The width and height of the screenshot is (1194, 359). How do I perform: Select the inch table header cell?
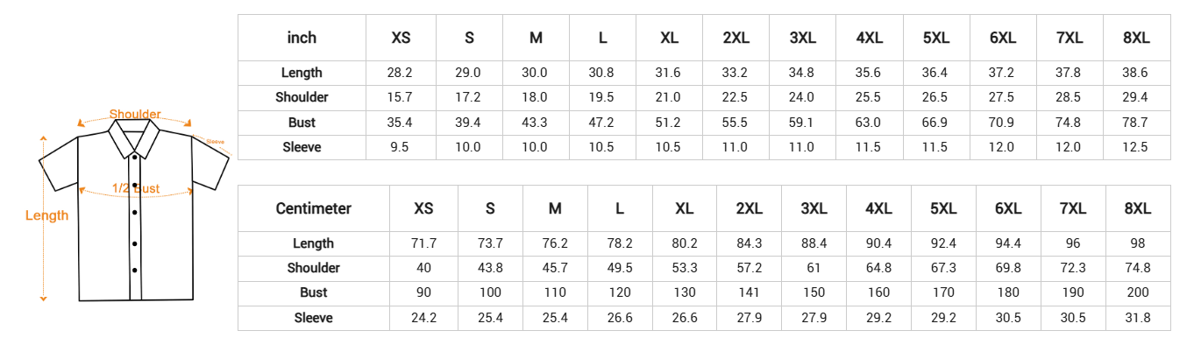click(x=302, y=38)
